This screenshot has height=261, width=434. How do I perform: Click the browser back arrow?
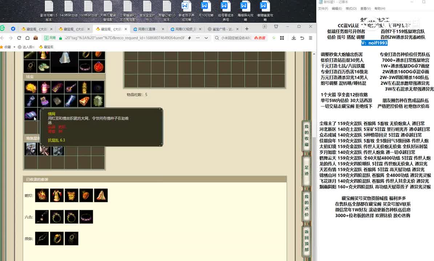3,38
